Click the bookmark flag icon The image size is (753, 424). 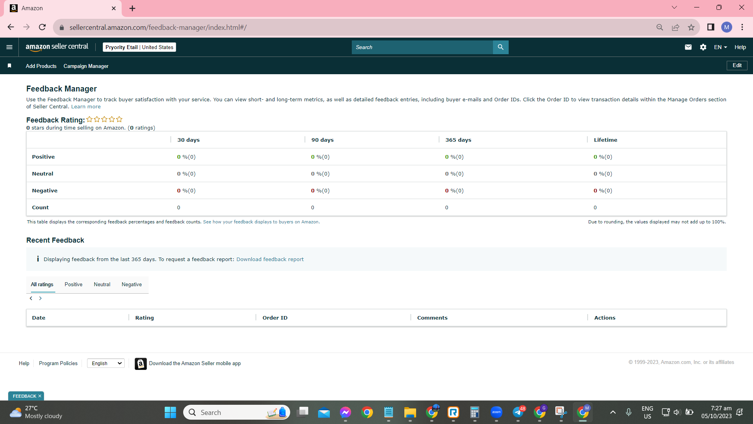click(x=9, y=66)
